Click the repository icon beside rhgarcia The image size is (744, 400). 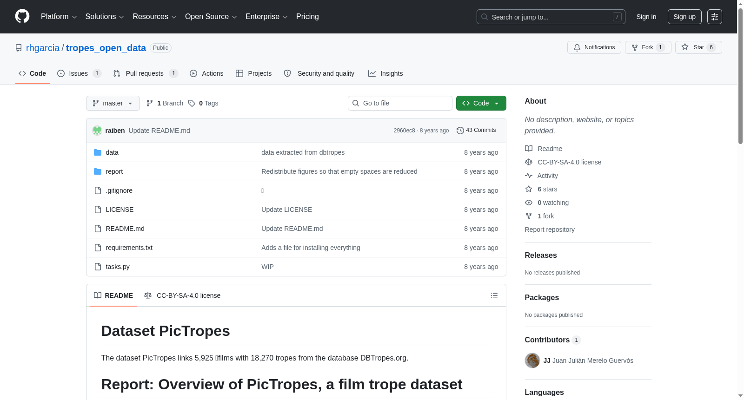tap(19, 48)
